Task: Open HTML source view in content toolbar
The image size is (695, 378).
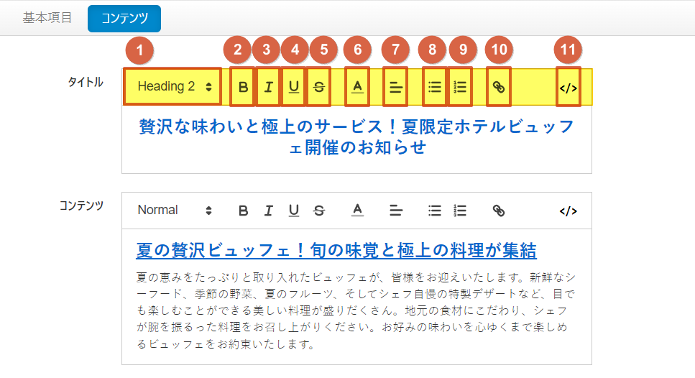Action: click(569, 211)
